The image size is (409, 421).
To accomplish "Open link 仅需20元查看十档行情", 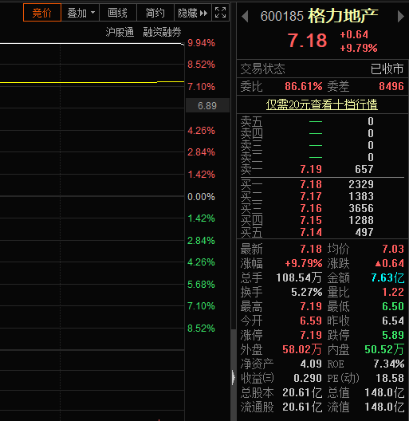I will (x=322, y=104).
